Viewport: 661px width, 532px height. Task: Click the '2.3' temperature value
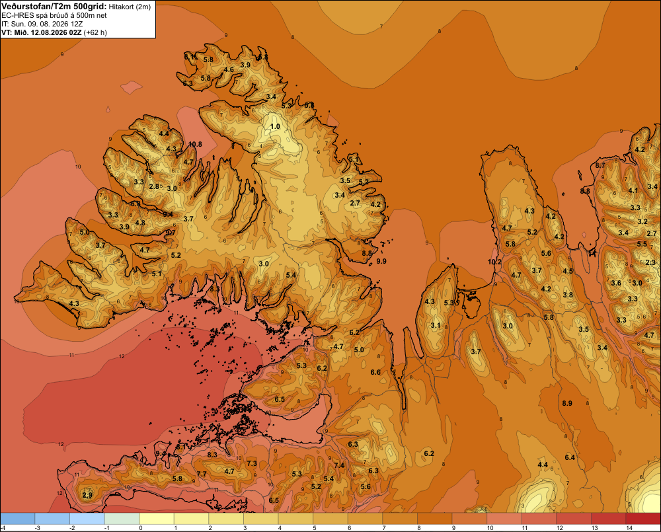(650, 262)
